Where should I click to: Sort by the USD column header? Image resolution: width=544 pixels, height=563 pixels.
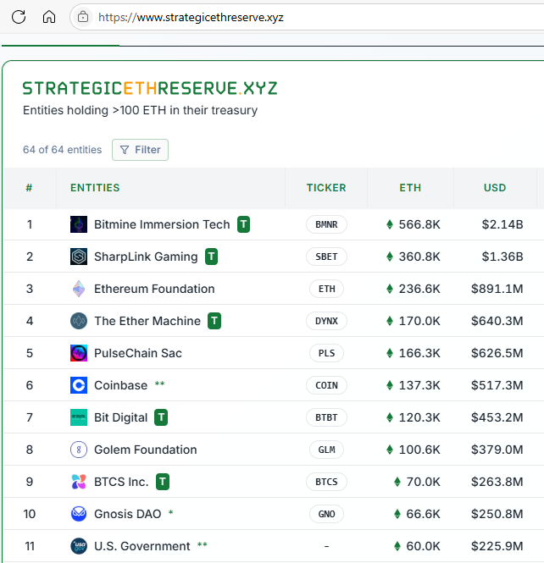pyautogui.click(x=495, y=188)
